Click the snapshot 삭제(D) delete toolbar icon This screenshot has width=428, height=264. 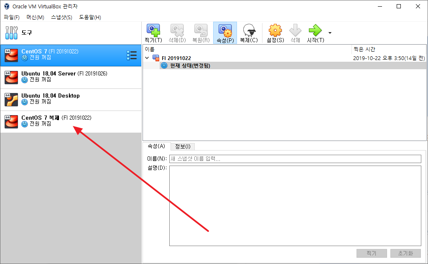[x=177, y=30]
